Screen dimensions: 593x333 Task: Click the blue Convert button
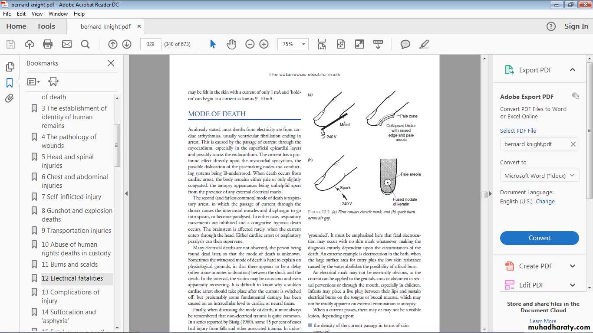pyautogui.click(x=539, y=238)
